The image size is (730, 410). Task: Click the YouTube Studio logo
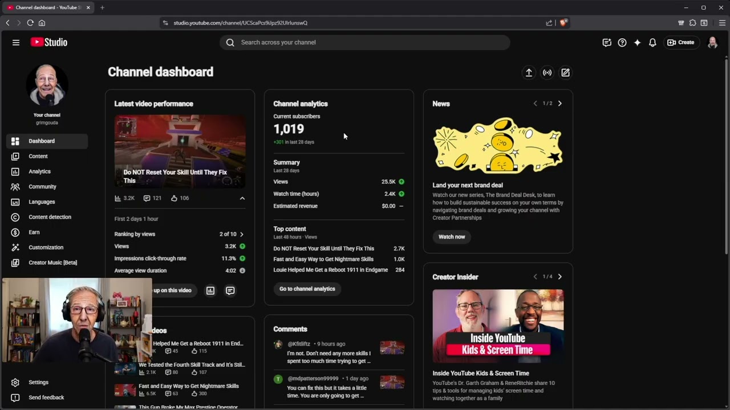(49, 42)
